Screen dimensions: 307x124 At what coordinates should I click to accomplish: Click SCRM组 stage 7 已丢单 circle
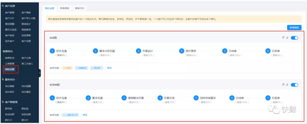click(x=268, y=98)
